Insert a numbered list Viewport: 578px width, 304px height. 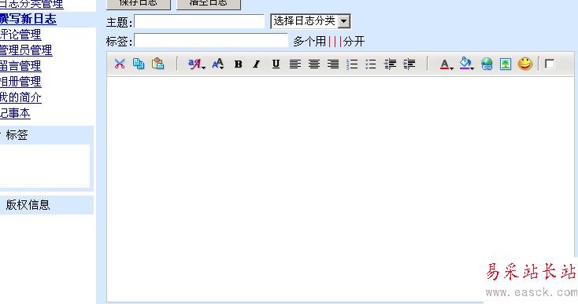pos(352,64)
